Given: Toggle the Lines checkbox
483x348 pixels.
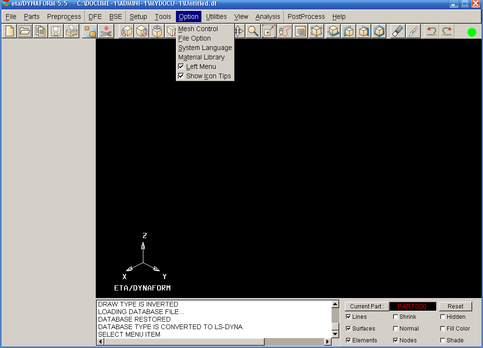Looking at the screenshot, I should [x=349, y=316].
